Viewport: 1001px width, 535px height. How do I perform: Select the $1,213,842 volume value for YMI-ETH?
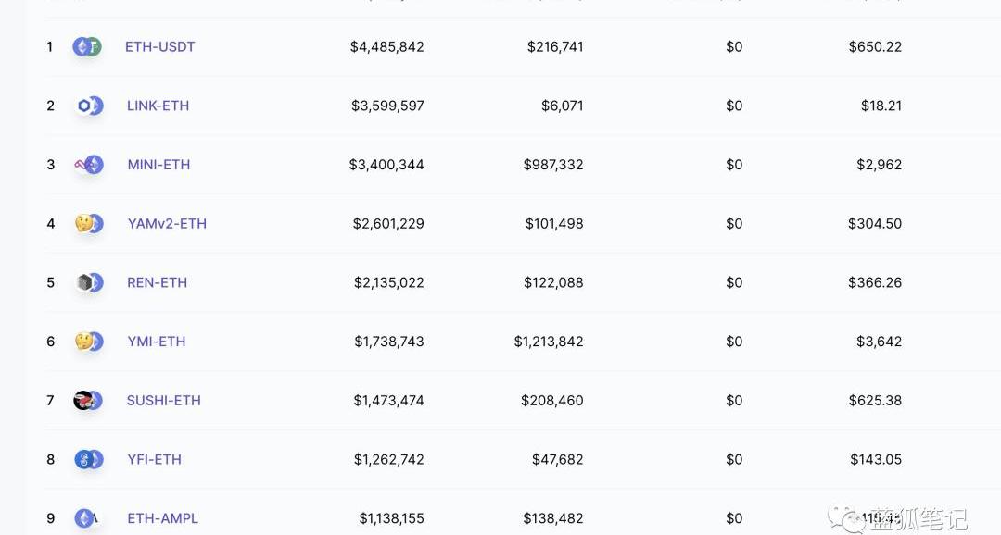549,342
